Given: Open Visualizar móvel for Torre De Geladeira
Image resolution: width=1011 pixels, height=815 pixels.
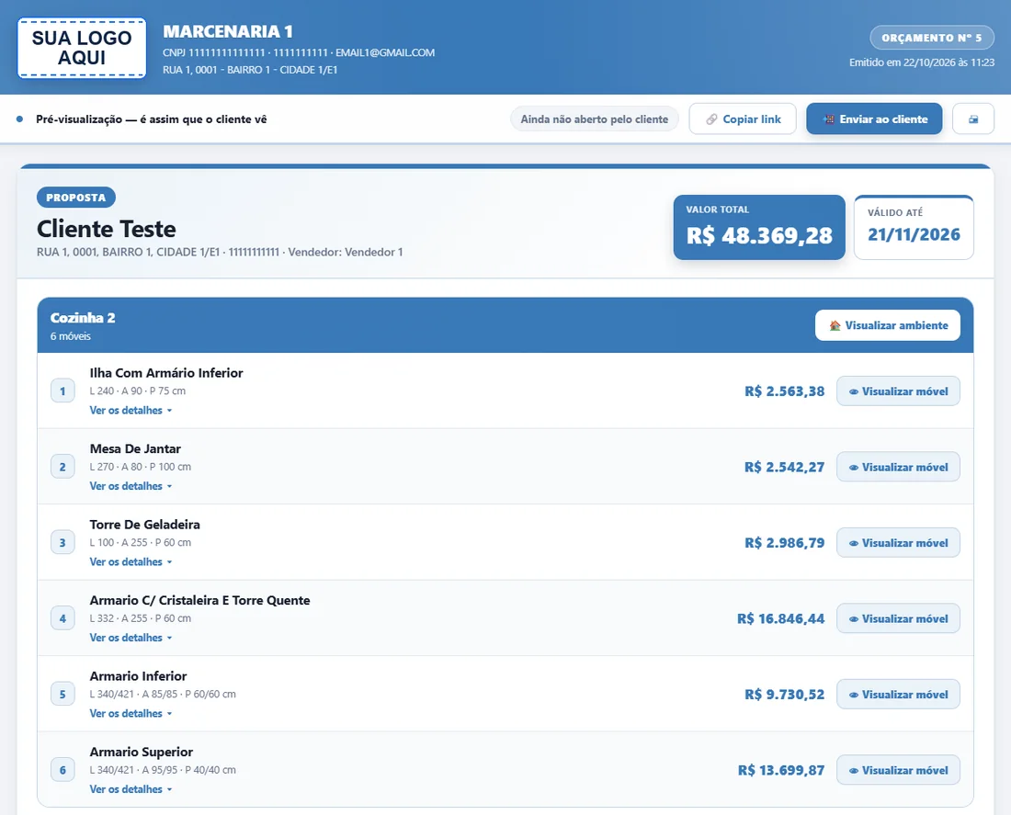Looking at the screenshot, I should pyautogui.click(x=898, y=543).
